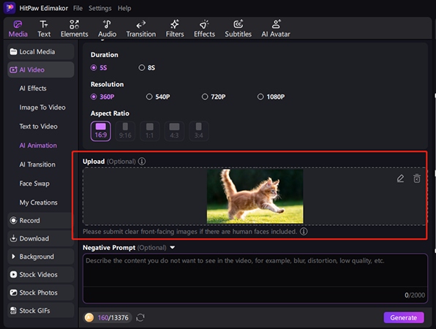Open Stock Videos
The height and width of the screenshot is (329, 436).
click(x=40, y=275)
